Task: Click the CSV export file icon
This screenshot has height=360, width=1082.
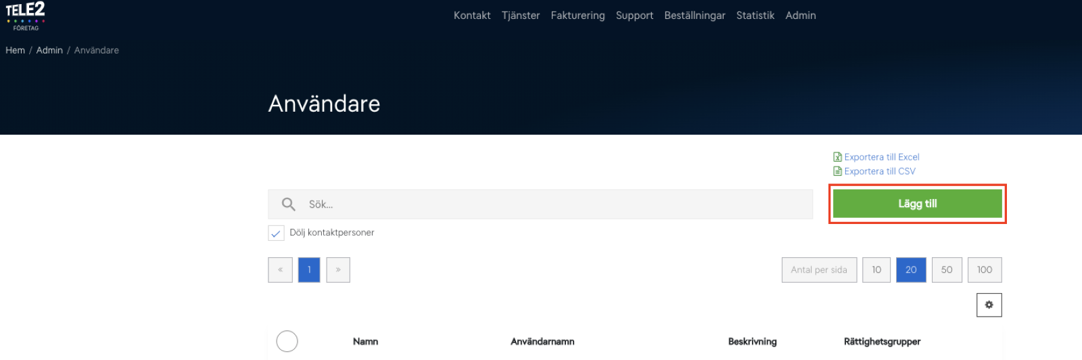Action: tap(837, 171)
